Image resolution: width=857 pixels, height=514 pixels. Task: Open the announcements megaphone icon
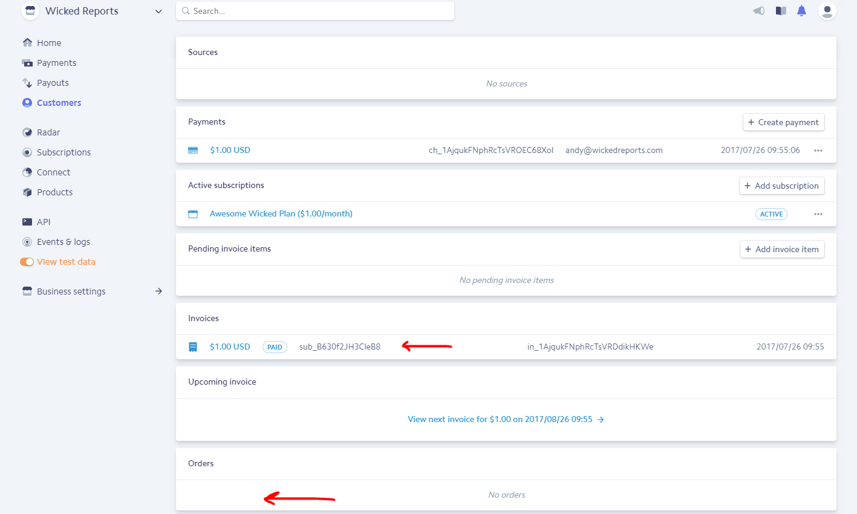[x=758, y=11]
